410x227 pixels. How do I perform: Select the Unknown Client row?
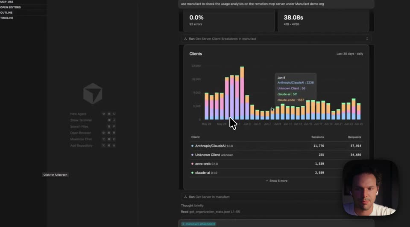276,155
